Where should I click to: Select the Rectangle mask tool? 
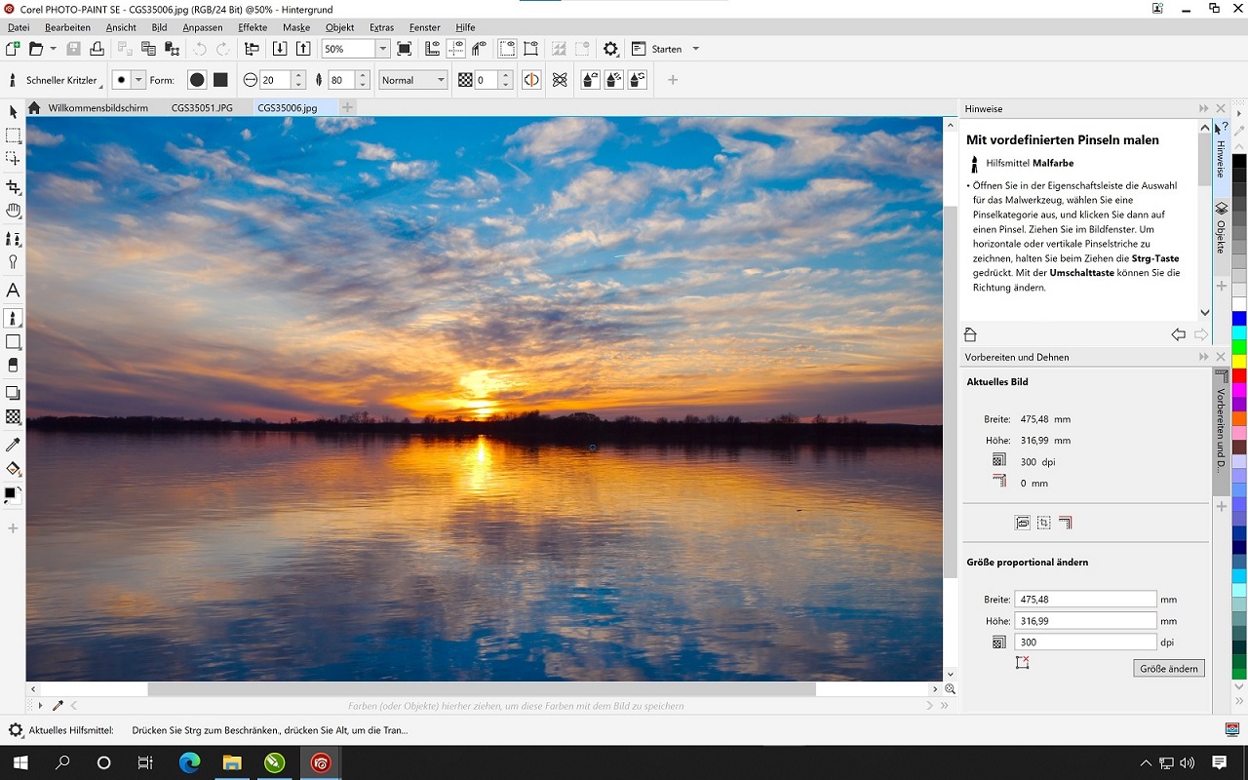(x=13, y=136)
